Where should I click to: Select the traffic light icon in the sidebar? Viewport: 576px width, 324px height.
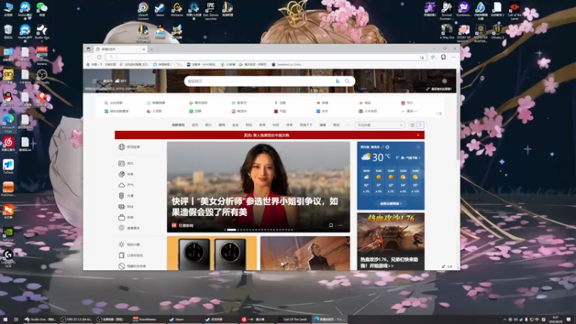tap(122, 195)
